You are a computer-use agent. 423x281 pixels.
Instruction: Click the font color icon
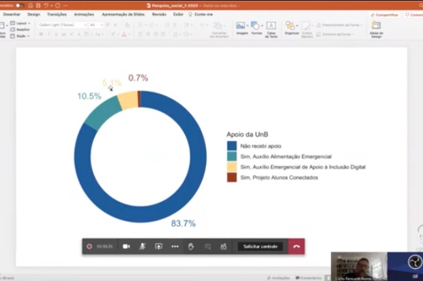(124, 34)
